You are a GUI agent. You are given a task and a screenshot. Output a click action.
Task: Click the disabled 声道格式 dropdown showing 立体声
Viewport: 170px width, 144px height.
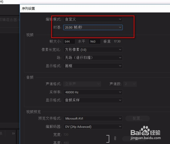(82, 84)
